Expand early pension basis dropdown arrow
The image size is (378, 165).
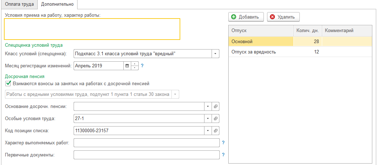tap(208, 106)
